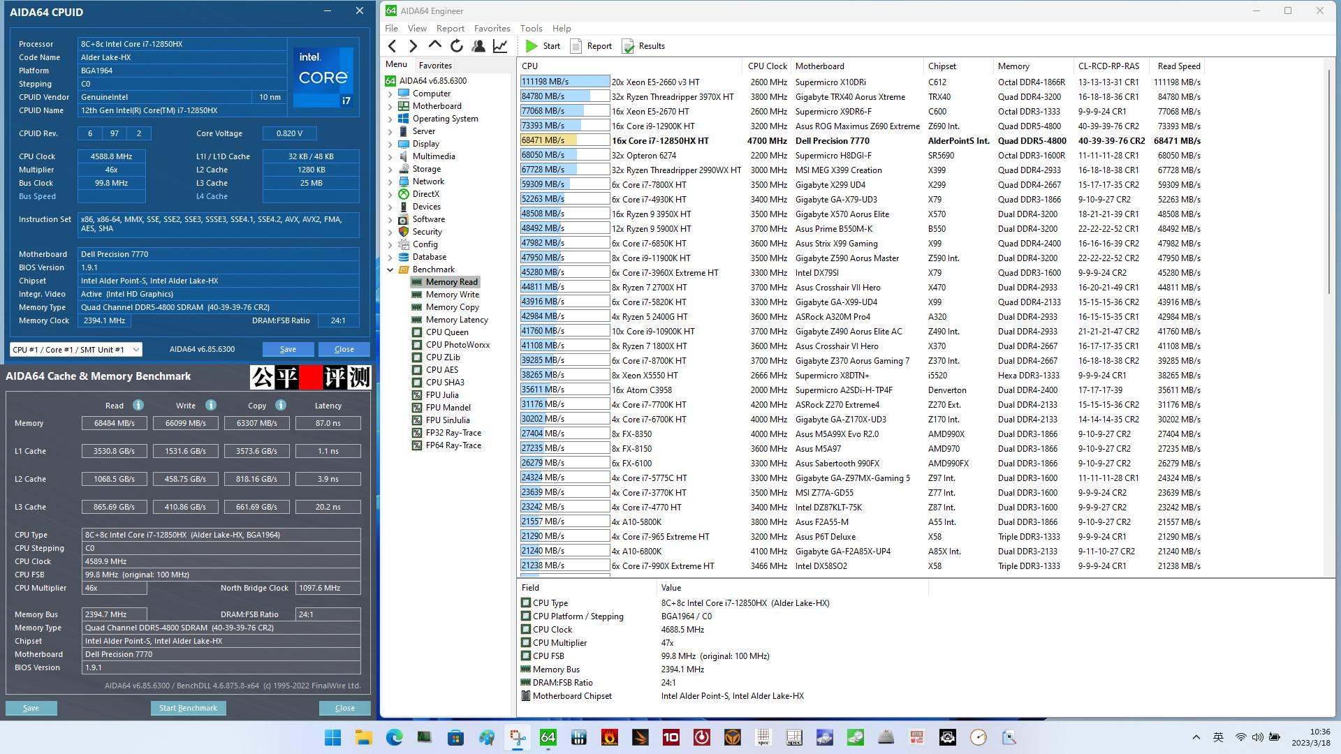1341x754 pixels.
Task: Click Save in Cache & Memory Benchmark
Action: (31, 708)
